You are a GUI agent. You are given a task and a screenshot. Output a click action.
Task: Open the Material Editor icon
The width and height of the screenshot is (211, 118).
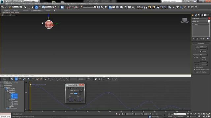(122, 7)
